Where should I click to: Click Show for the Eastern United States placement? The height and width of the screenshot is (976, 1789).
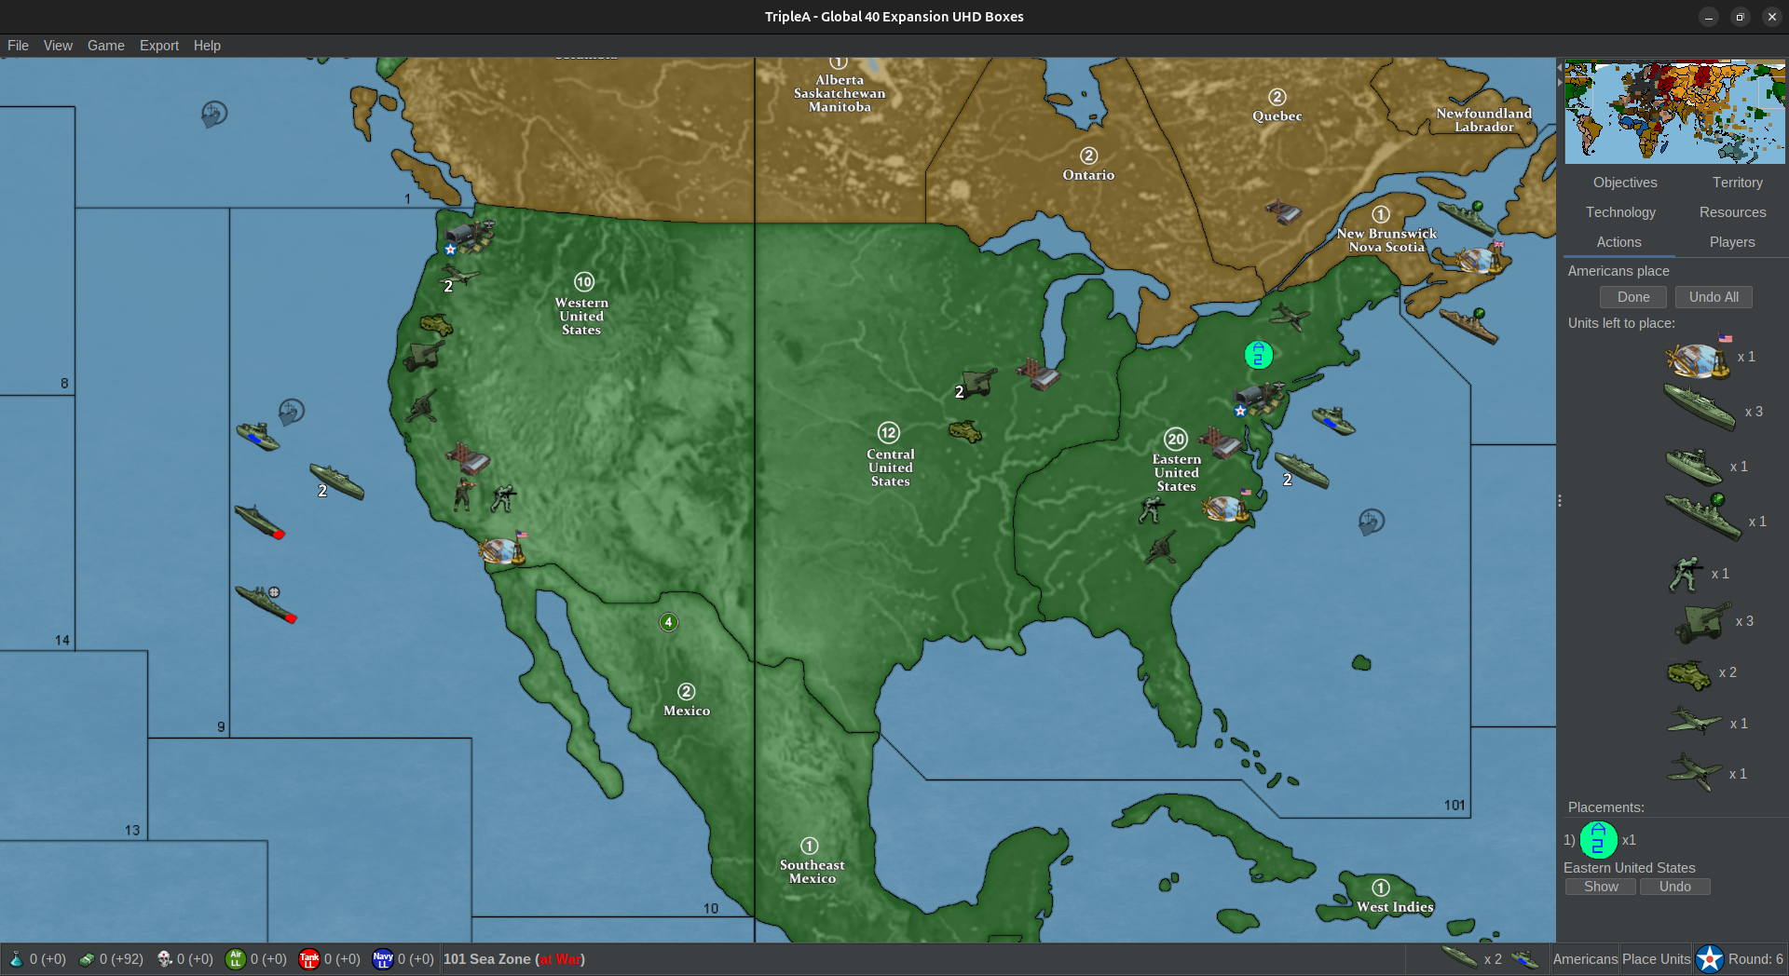coord(1601,887)
